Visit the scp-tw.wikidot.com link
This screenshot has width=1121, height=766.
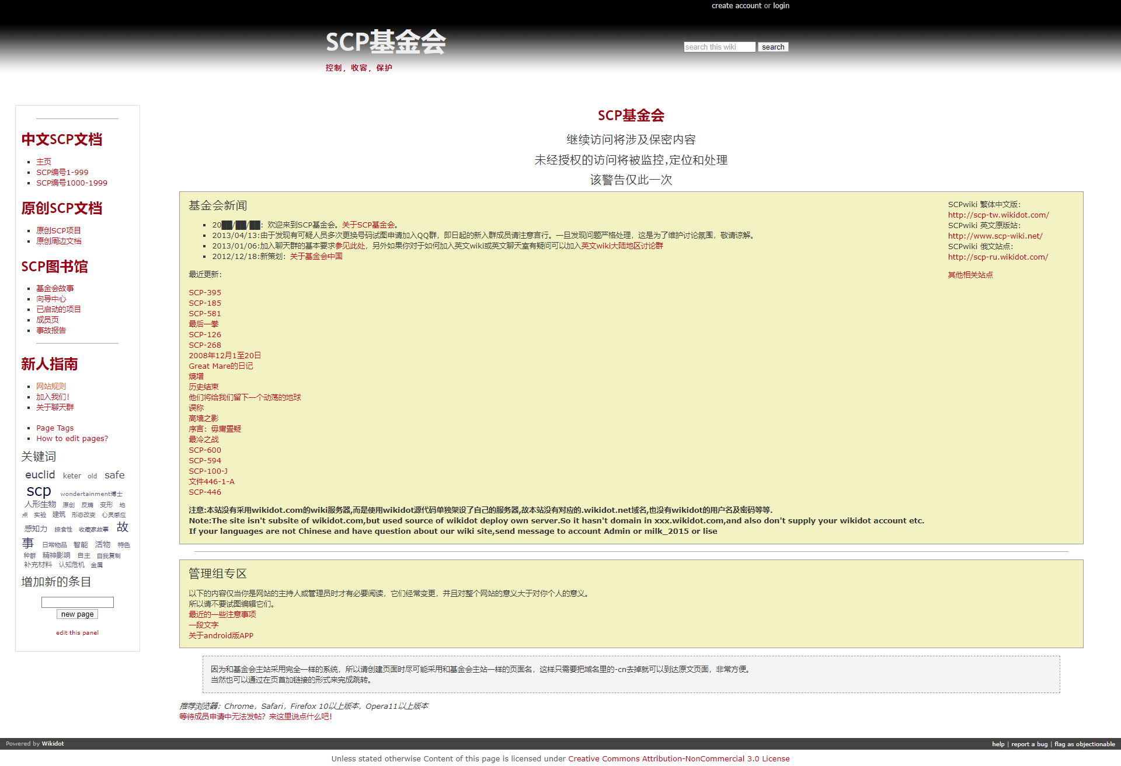[x=998, y=215]
